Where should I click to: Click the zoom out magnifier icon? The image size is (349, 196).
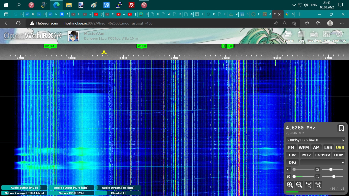tap(299, 185)
